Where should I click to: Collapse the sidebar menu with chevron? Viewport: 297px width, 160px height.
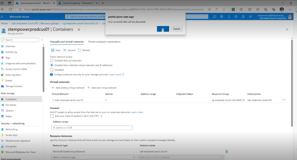42,40
